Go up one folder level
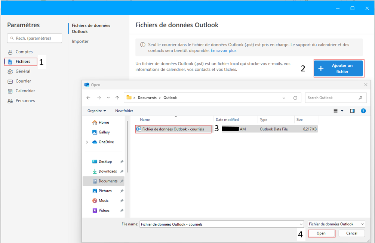Screen dimensions: 375x243 click(117, 98)
